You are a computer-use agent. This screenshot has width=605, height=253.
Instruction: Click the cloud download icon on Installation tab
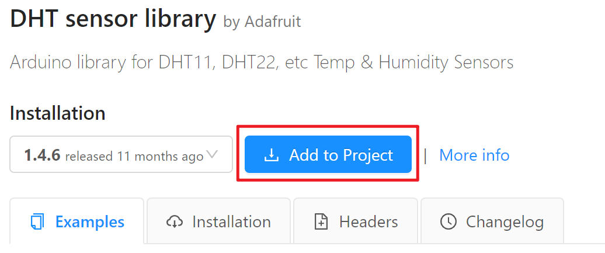(x=175, y=222)
